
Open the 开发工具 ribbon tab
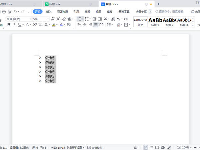click(x=124, y=12)
